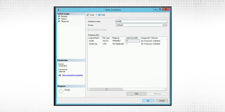Click the Cancel button
Viewport: 225px width, 112px height.
click(x=162, y=101)
